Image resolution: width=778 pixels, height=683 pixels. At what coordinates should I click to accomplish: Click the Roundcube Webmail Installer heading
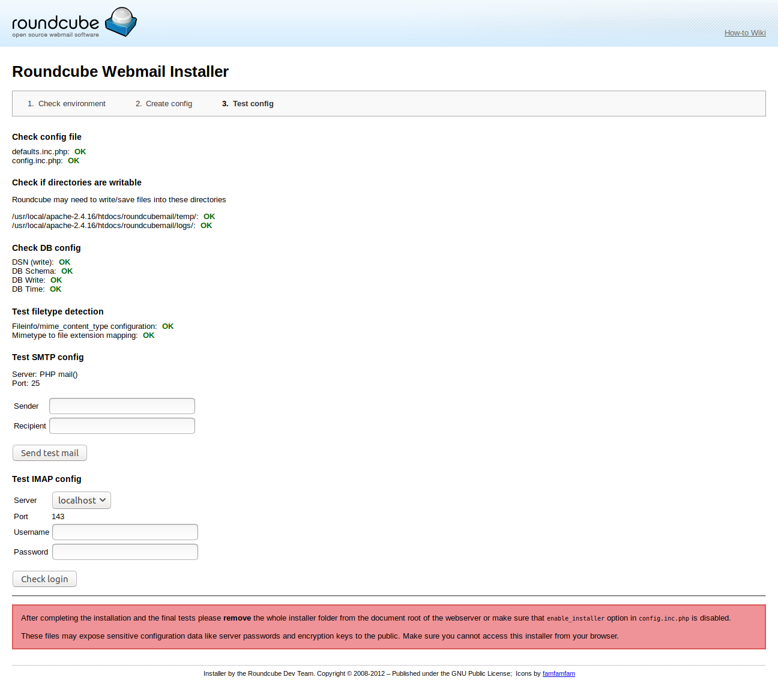pos(120,71)
